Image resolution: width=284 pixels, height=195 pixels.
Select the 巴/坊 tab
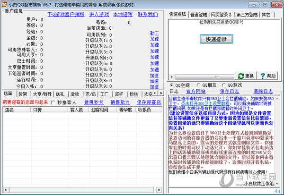click(x=90, y=94)
